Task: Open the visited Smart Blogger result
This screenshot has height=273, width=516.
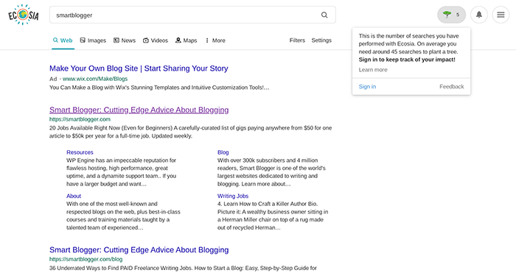Action: pos(139,110)
